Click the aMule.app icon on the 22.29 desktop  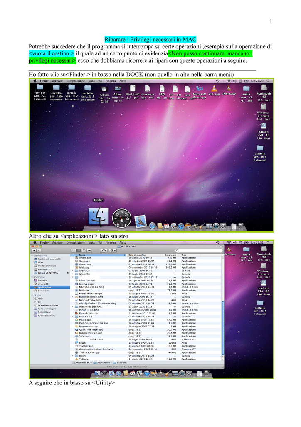[229, 90]
